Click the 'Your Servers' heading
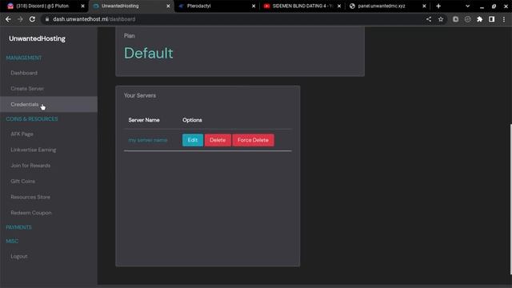The height and width of the screenshot is (288, 512). coord(140,95)
